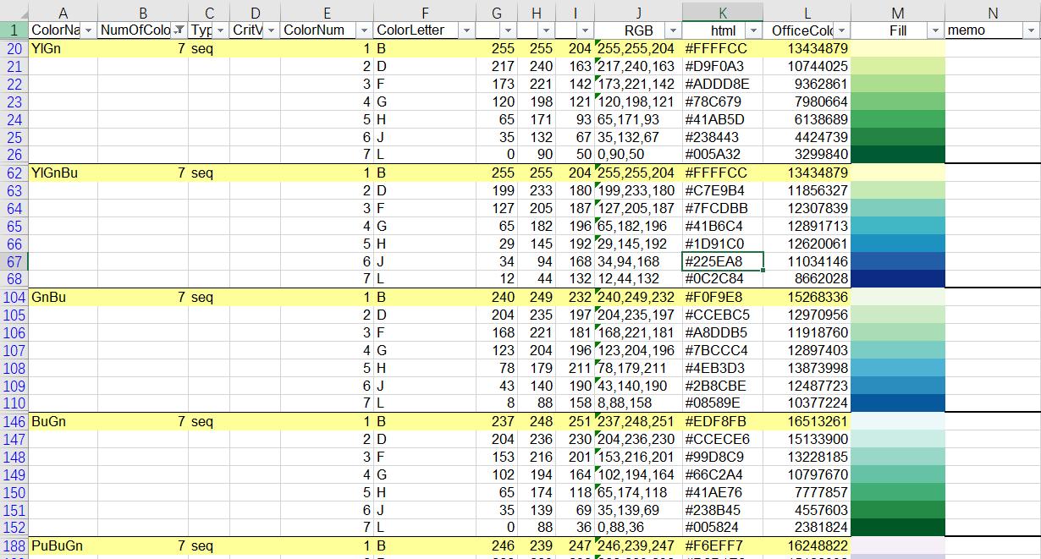Viewport: 1041px width, 559px height.
Task: Click the dark green fill swatch in row 26
Action: coord(898,155)
